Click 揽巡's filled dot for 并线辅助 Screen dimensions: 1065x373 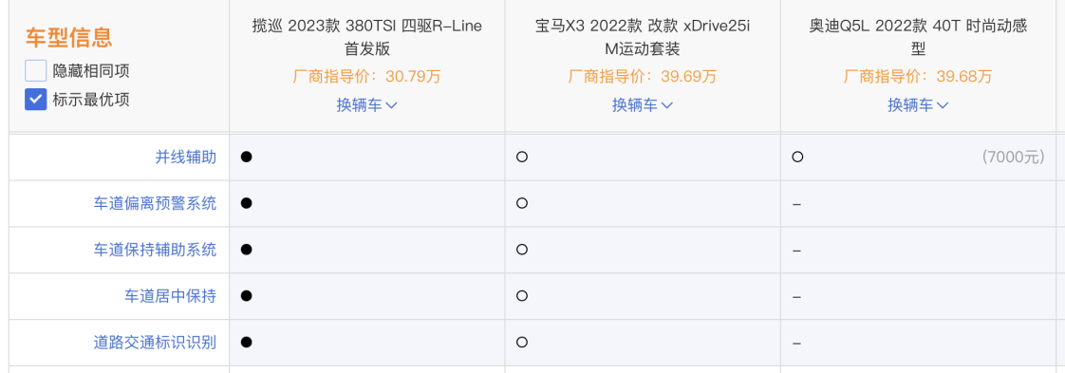(x=247, y=157)
